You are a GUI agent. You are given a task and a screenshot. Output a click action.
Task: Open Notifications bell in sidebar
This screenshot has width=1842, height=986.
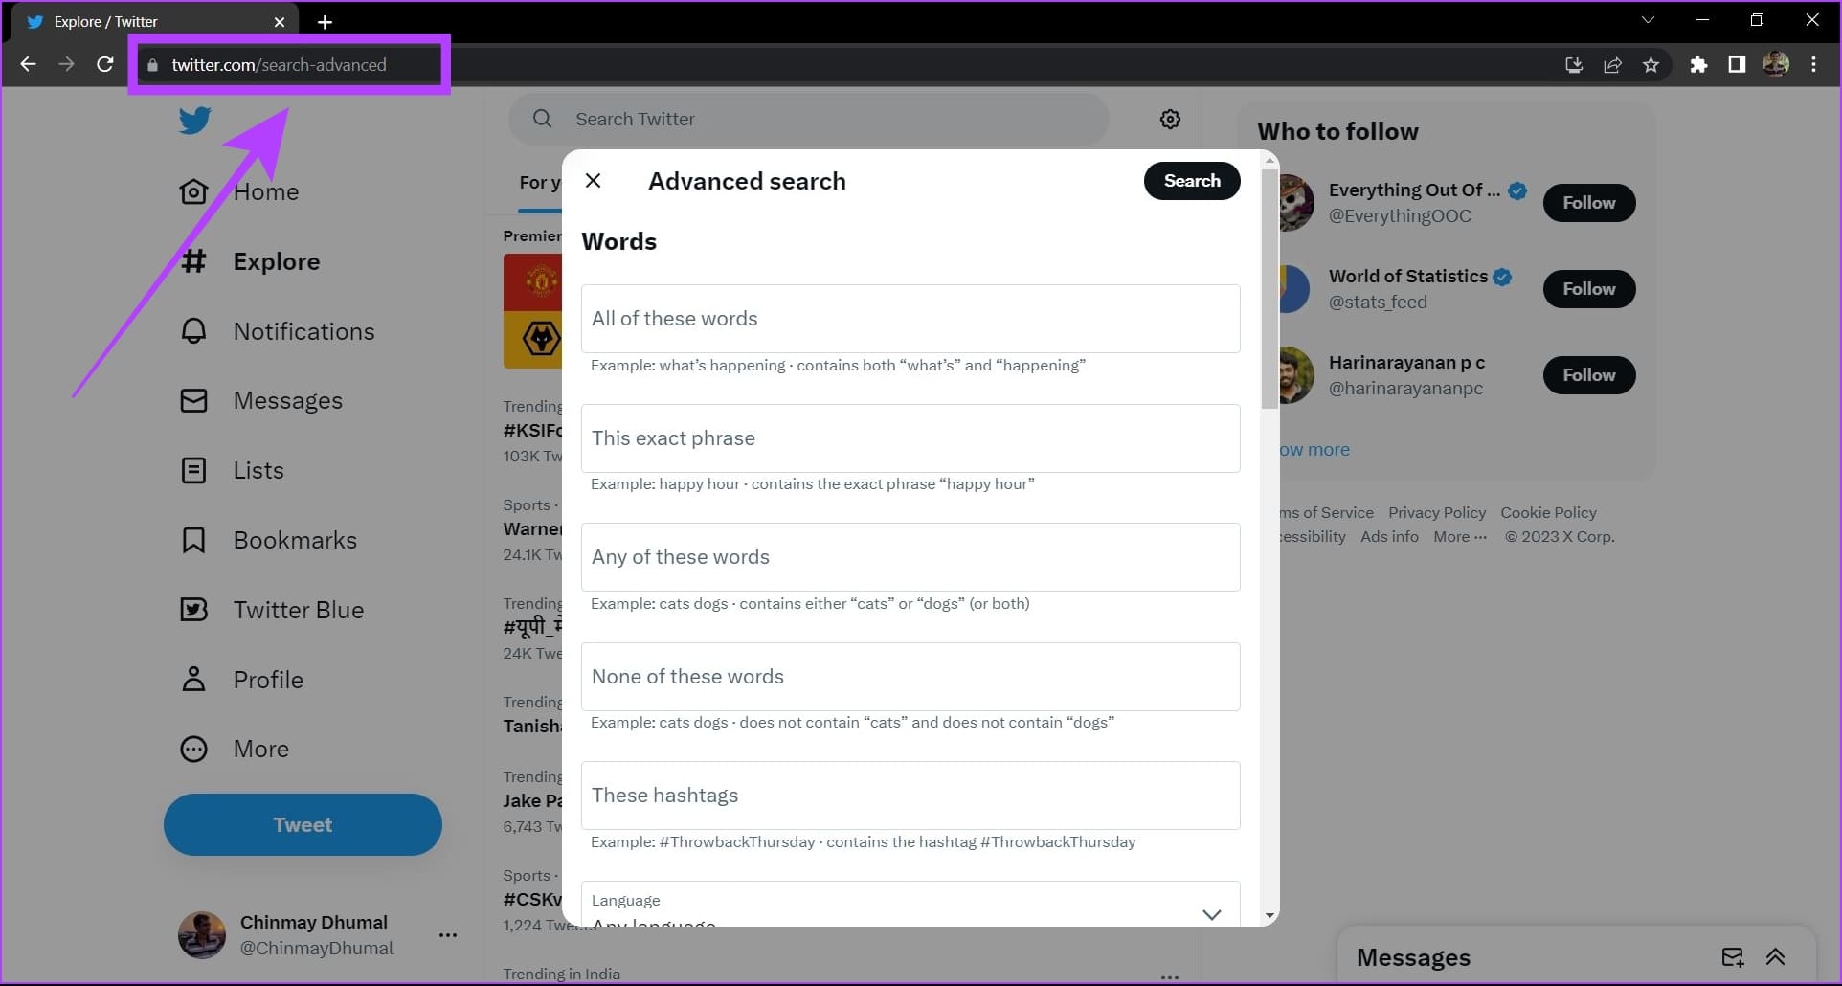pyautogui.click(x=277, y=331)
